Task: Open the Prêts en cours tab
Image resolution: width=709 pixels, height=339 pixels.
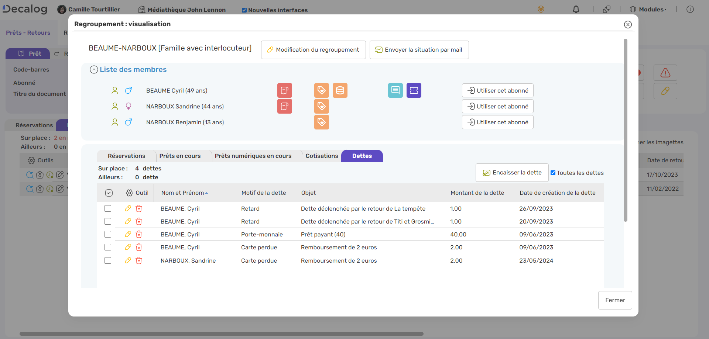Action: (x=180, y=156)
